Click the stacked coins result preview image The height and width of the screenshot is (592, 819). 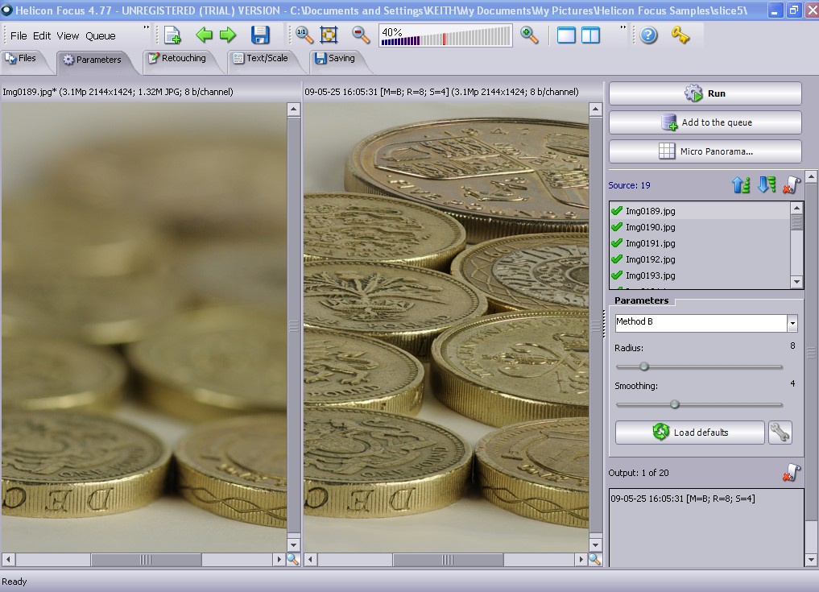pyautogui.click(x=446, y=328)
